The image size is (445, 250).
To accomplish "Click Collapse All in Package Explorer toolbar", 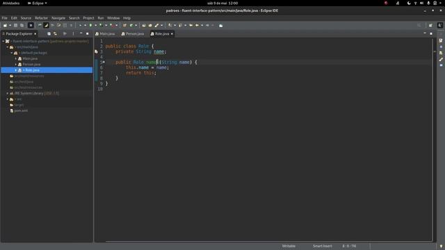I will point(49,34).
